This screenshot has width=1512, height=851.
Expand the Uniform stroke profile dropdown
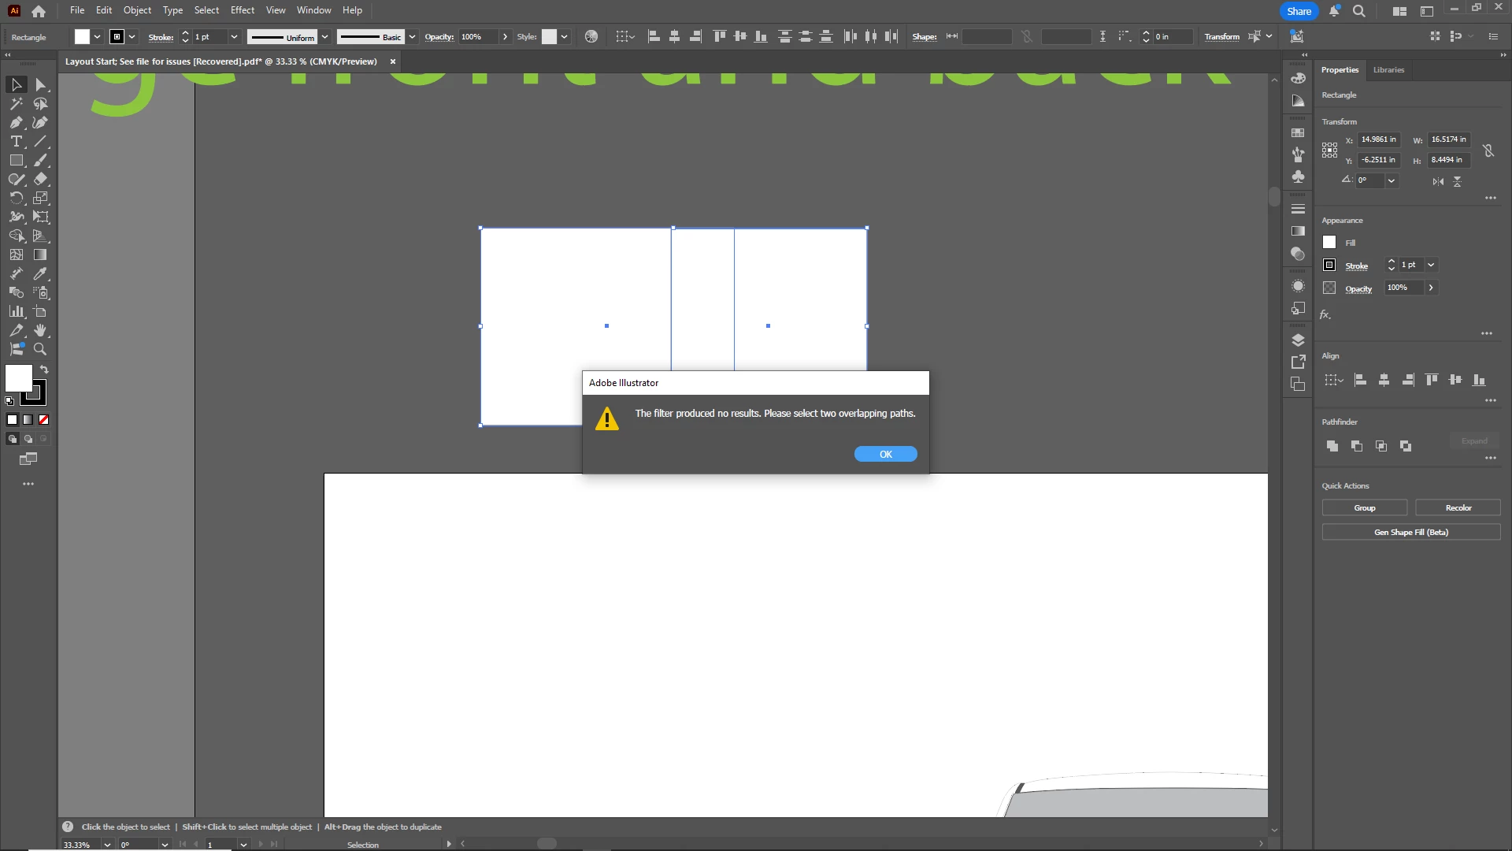324,37
